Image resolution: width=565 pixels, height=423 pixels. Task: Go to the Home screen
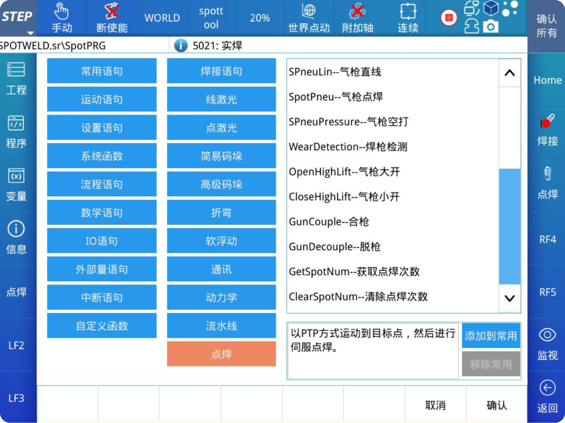tap(547, 80)
